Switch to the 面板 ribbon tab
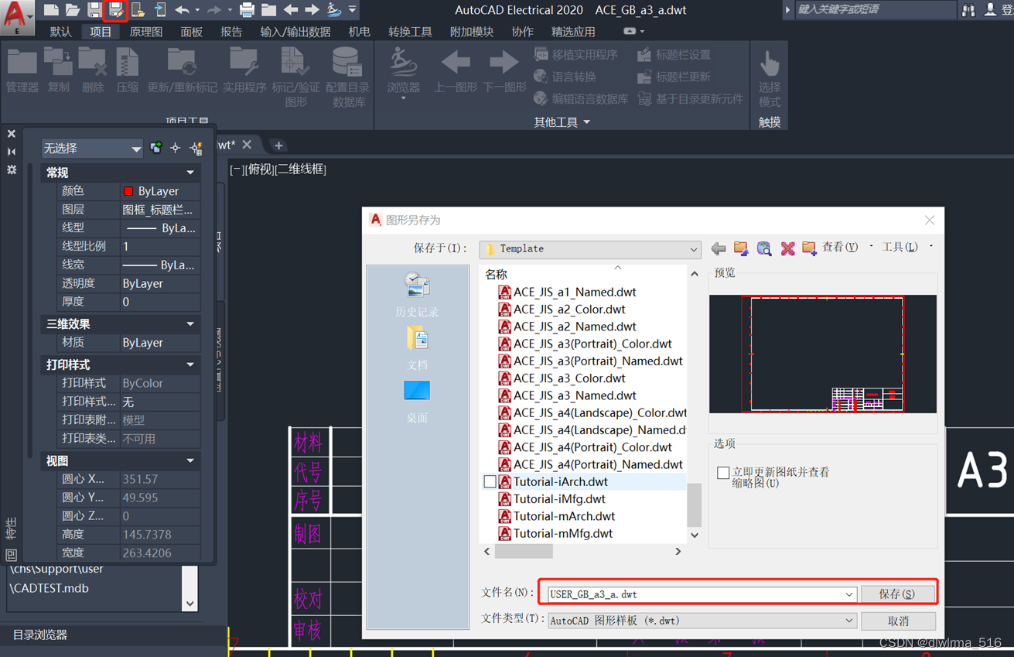The image size is (1014, 657). [191, 32]
